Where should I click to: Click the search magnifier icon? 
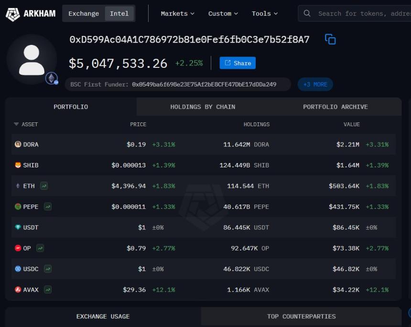(x=307, y=13)
